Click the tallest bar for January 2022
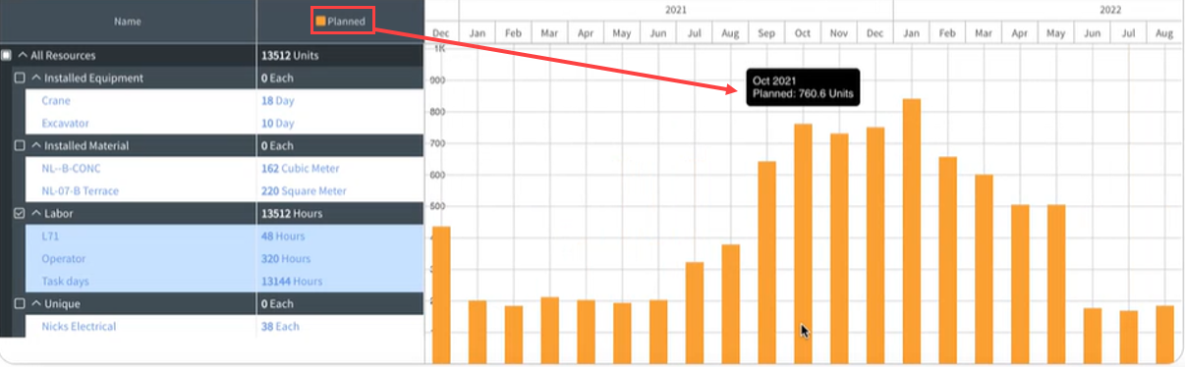1185x367 pixels. [911, 231]
